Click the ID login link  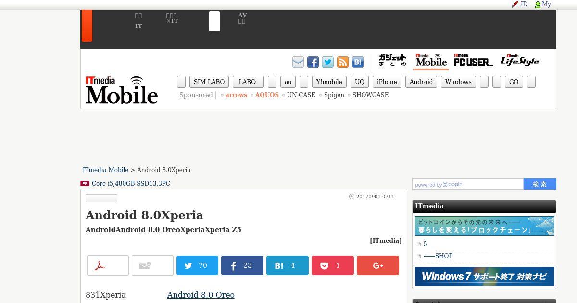pos(524,4)
